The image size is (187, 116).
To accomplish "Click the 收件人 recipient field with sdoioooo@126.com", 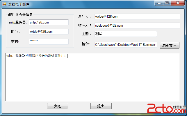I will point(137,26).
